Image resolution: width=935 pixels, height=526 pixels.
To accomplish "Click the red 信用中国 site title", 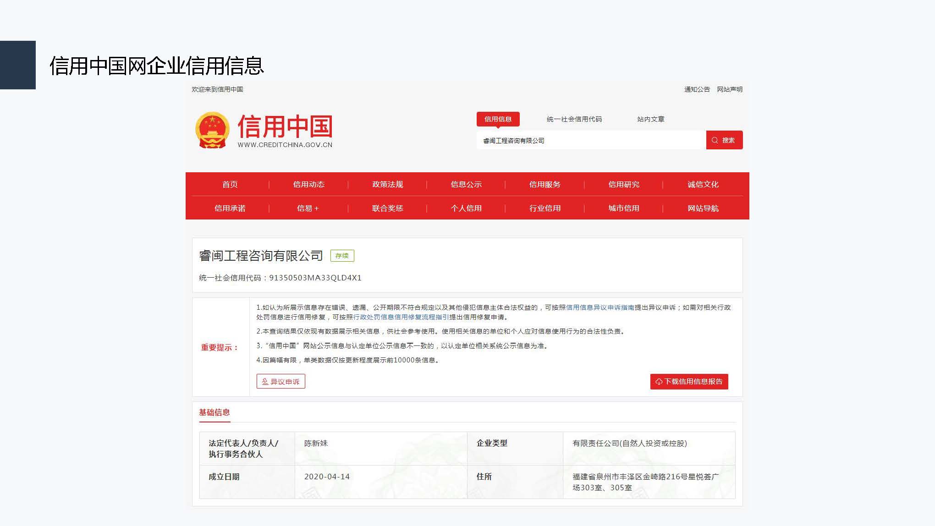I will click(285, 126).
